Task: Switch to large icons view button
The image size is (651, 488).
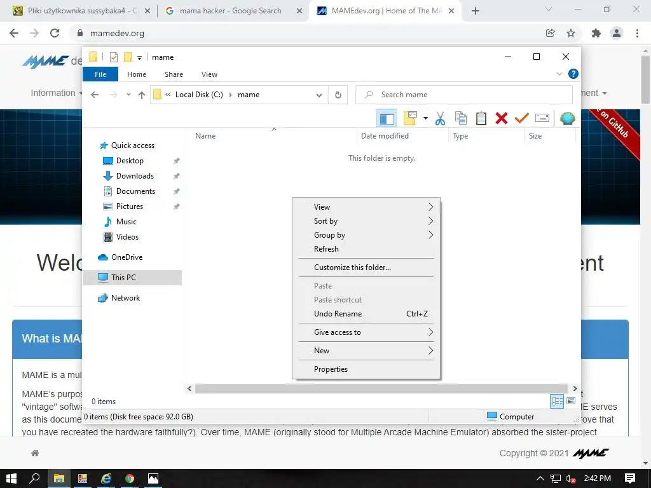Action: click(x=571, y=401)
